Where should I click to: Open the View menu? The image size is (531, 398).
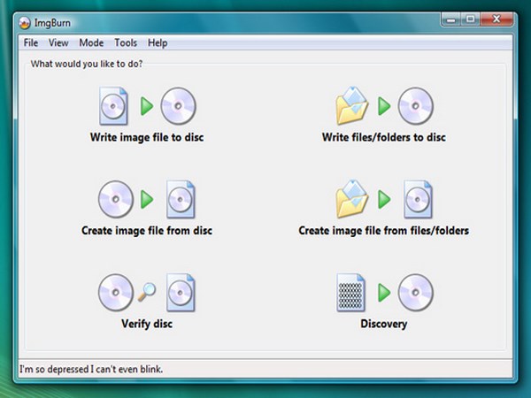[x=58, y=42]
